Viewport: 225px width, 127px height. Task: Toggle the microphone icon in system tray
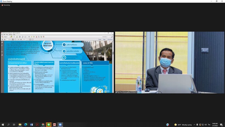click(197, 125)
